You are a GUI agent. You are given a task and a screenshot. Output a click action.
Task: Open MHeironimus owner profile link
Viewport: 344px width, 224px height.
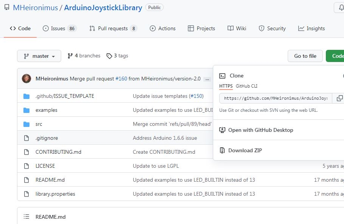[35, 8]
